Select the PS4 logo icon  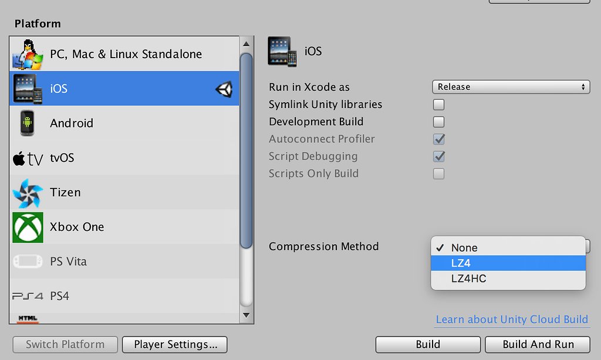(x=28, y=296)
